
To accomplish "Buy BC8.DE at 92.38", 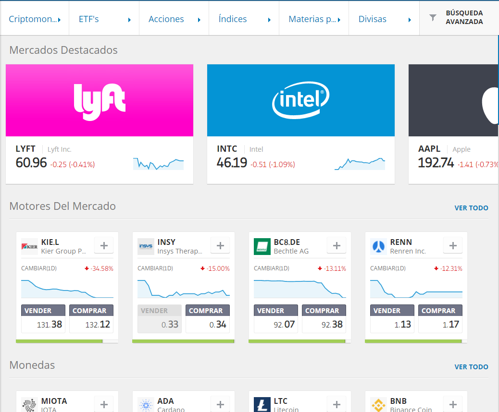I will coord(324,319).
